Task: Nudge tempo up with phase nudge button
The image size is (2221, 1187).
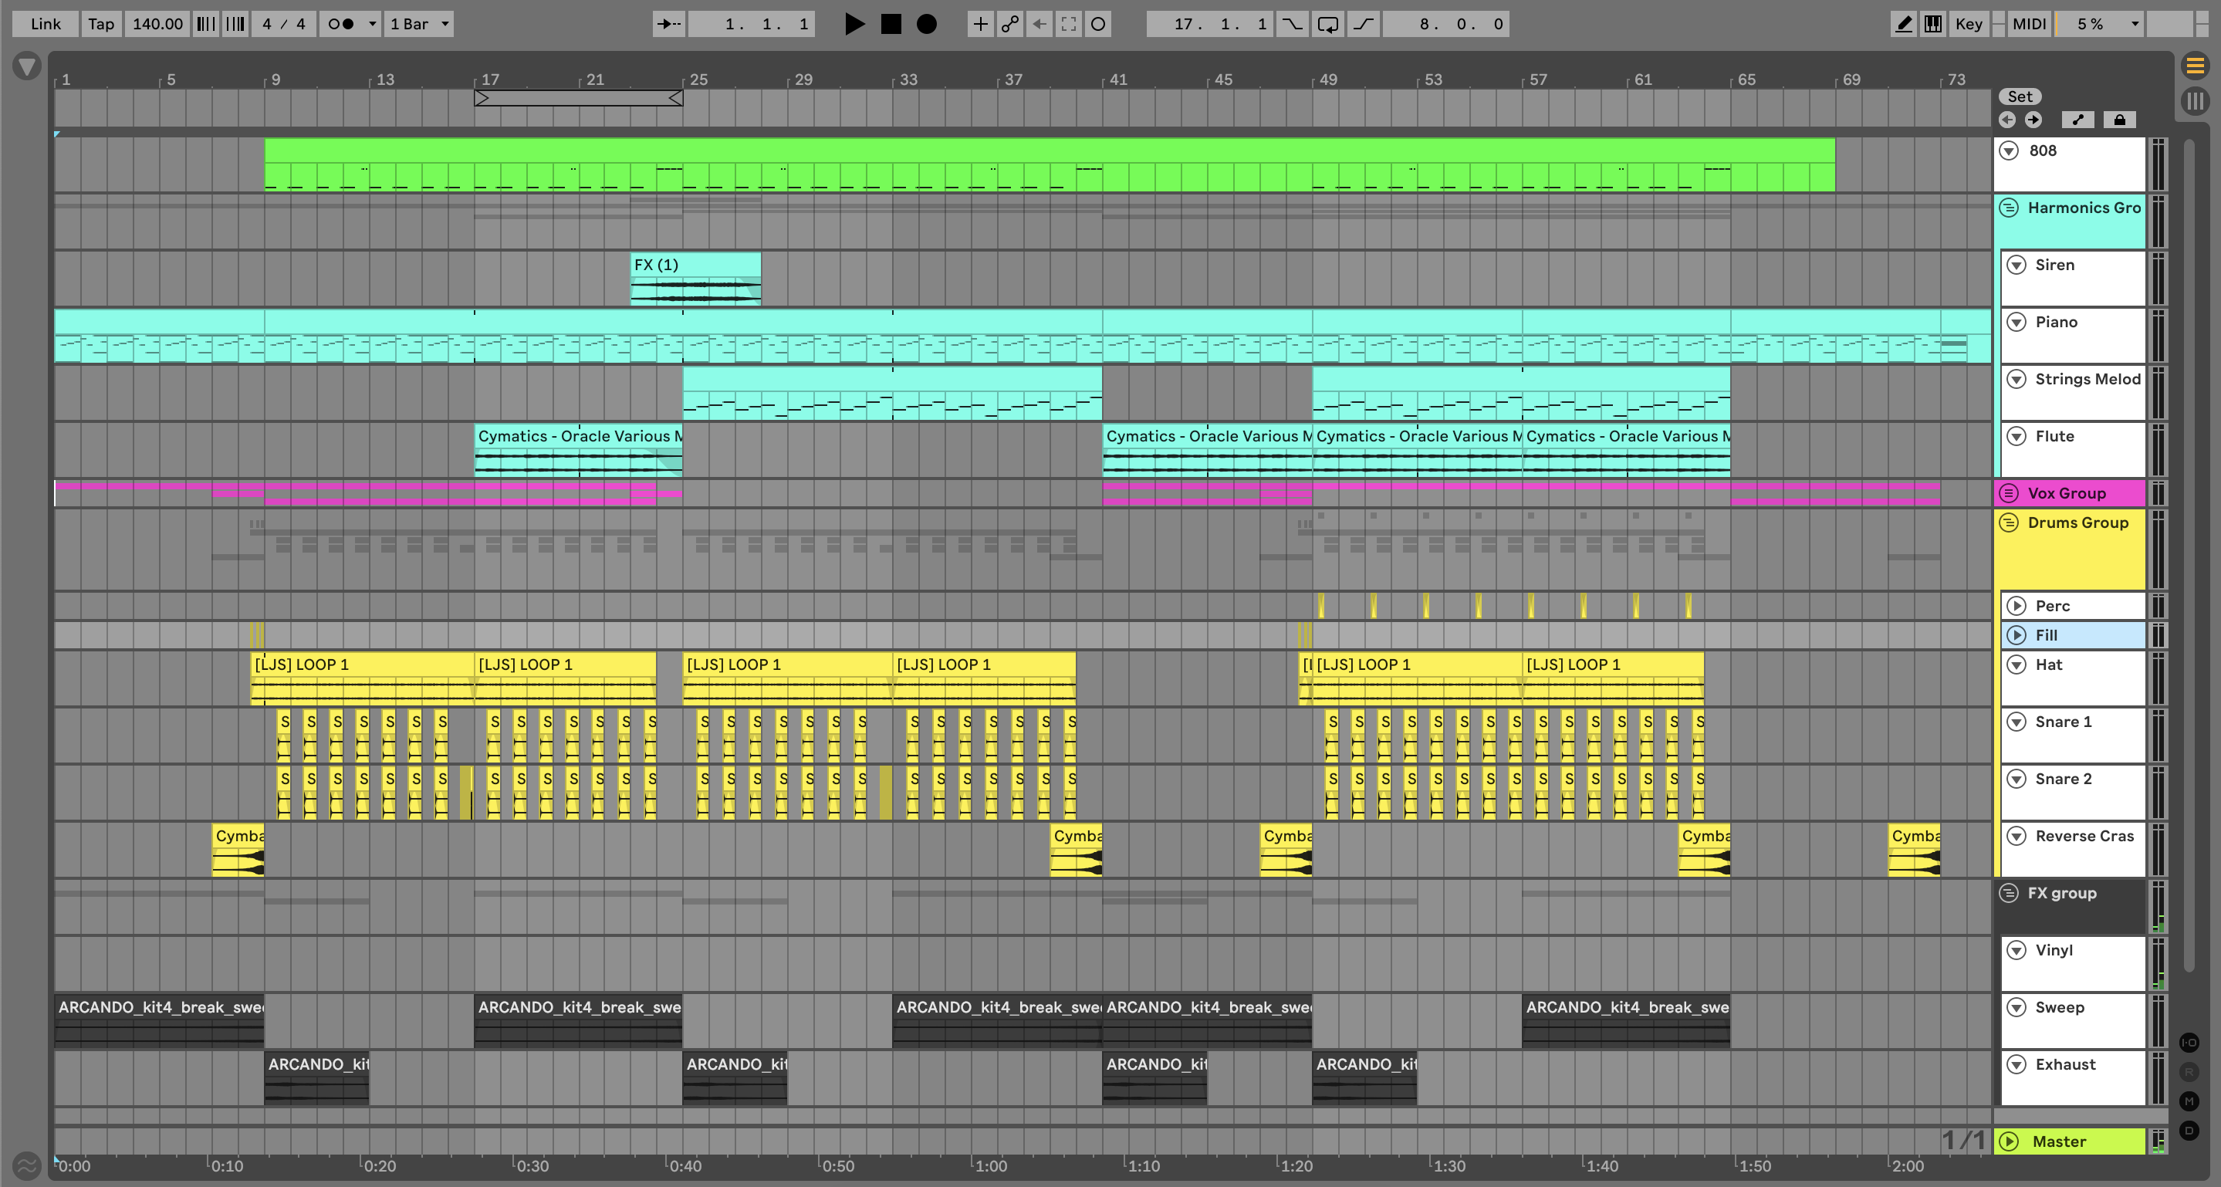Action: [x=235, y=24]
